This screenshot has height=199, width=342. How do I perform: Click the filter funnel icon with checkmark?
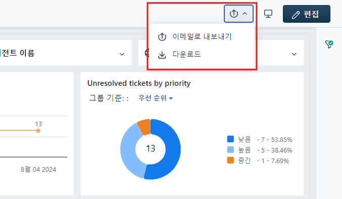point(329,44)
